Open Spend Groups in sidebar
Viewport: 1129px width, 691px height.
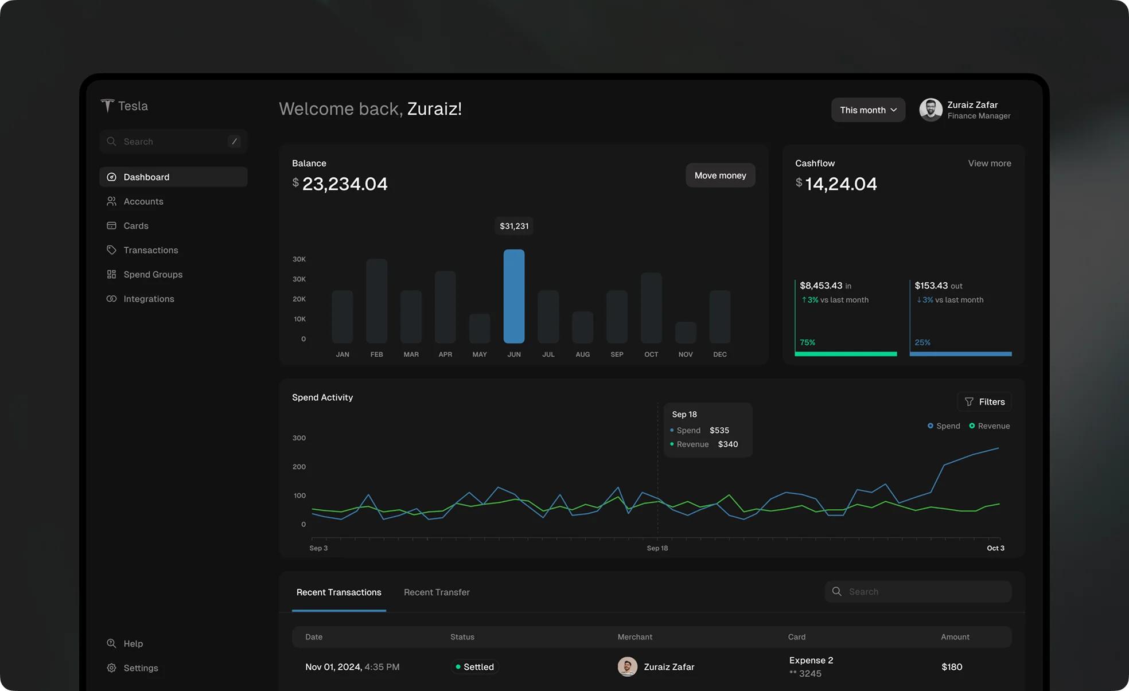pyautogui.click(x=153, y=275)
